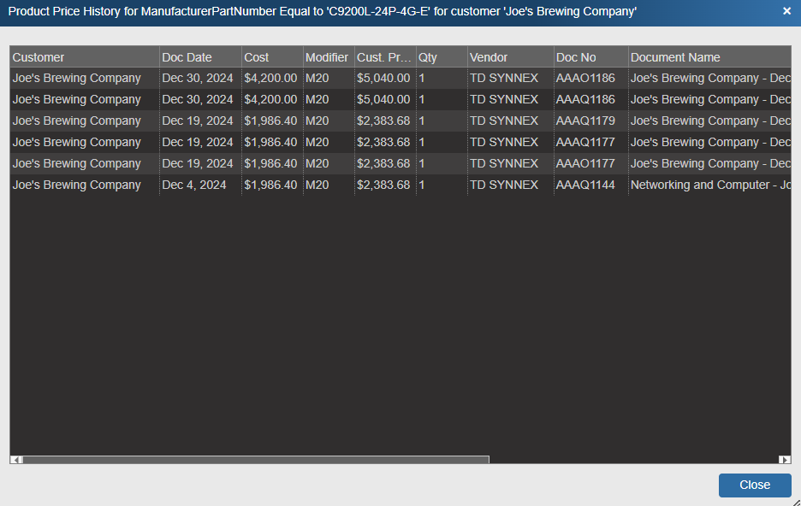Click Dec 30, 2024 in the AAAO1186 row
This screenshot has height=506, width=801.
(197, 78)
